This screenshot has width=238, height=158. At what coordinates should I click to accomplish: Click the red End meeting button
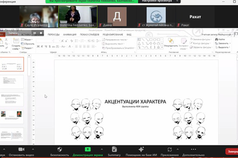[x=232, y=151]
